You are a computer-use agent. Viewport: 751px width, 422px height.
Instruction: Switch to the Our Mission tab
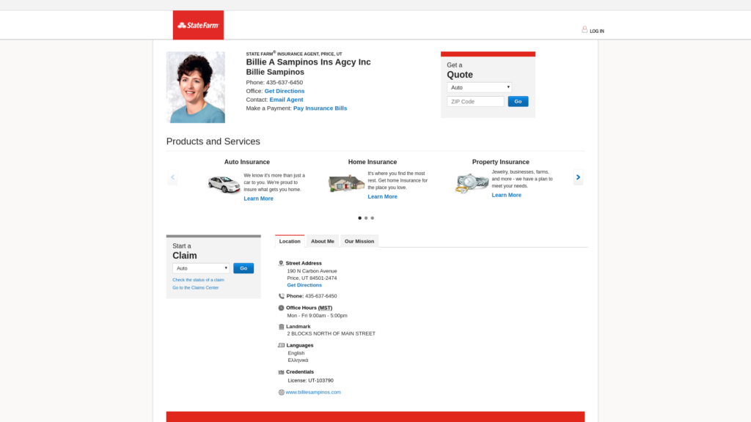point(359,241)
